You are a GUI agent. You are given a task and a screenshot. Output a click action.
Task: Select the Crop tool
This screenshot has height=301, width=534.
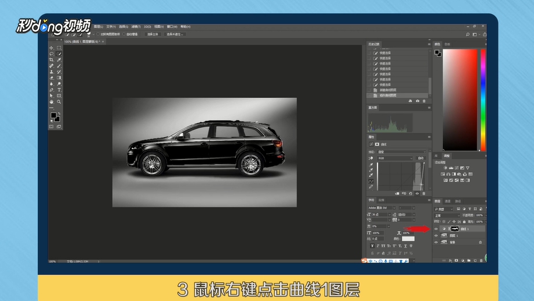(x=51, y=60)
